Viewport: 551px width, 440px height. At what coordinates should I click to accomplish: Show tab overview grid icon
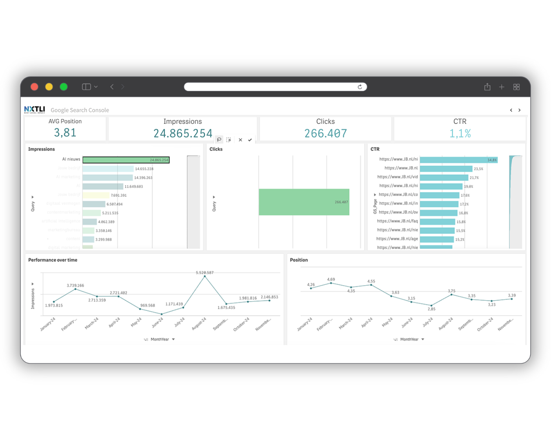tap(516, 87)
